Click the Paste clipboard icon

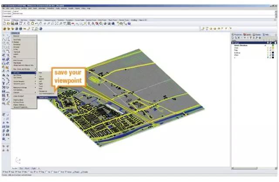point(33,23)
